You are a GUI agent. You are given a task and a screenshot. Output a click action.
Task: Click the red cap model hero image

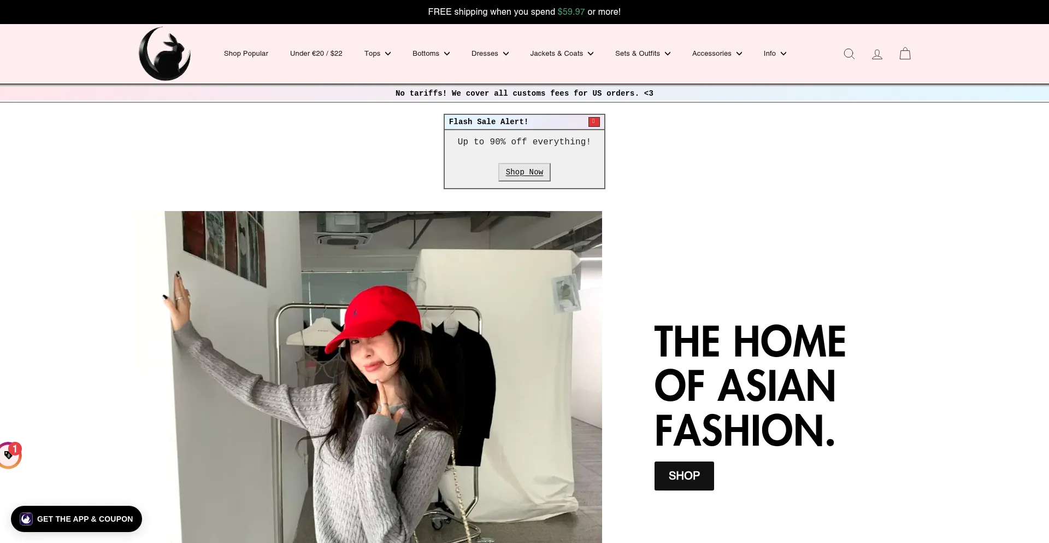coord(382,377)
